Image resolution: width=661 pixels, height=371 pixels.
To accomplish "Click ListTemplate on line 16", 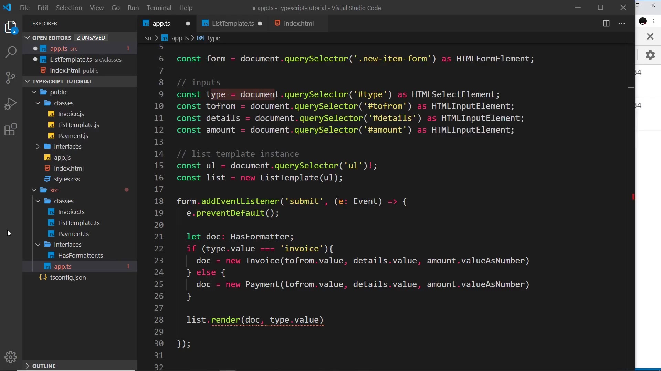I will pos(289,178).
